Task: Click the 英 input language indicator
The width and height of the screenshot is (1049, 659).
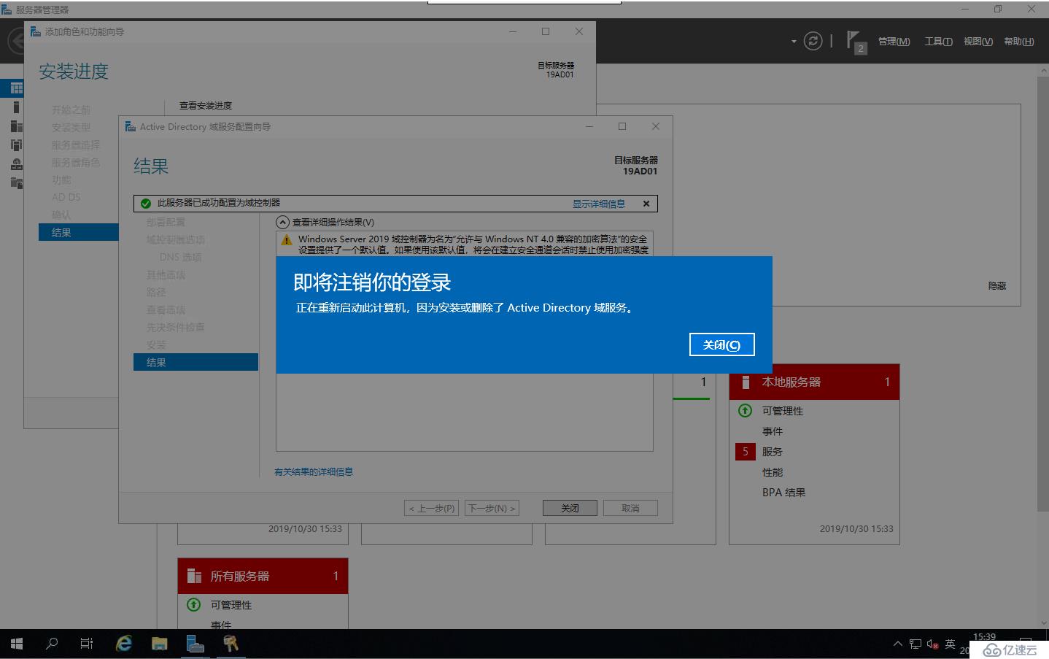Action: 950,644
